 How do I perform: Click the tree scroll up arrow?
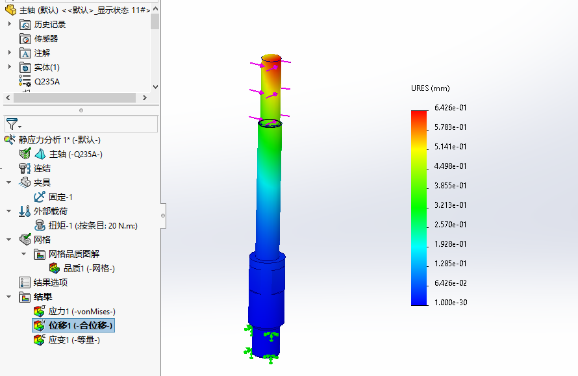click(x=155, y=8)
